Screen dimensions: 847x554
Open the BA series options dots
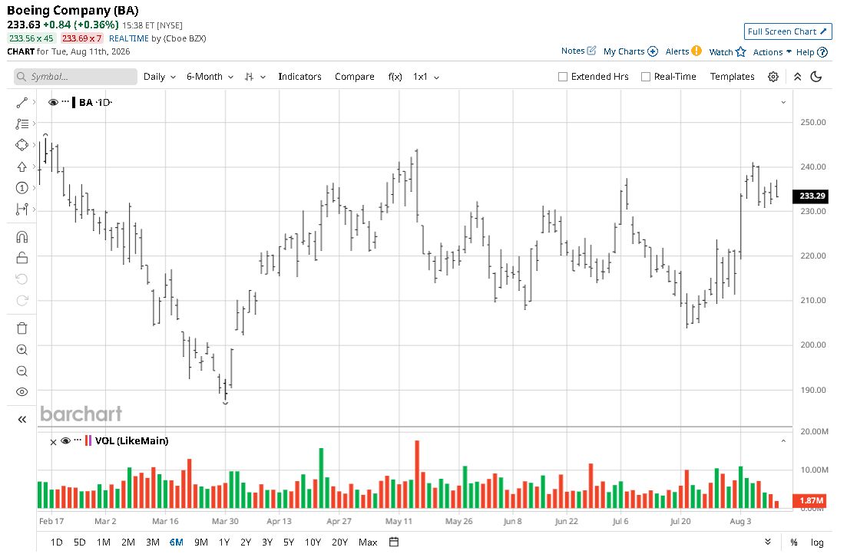tap(65, 101)
